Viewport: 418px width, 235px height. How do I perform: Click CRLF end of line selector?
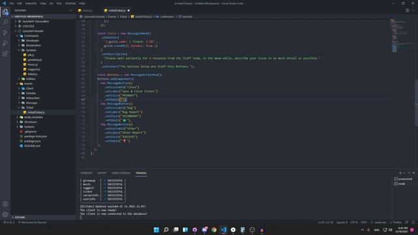click(x=364, y=222)
